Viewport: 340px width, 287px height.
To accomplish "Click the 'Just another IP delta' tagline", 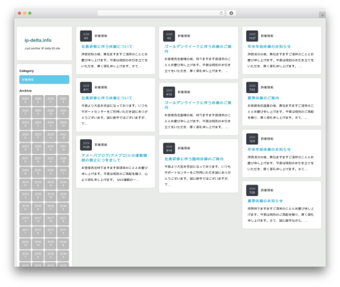I will (42, 48).
